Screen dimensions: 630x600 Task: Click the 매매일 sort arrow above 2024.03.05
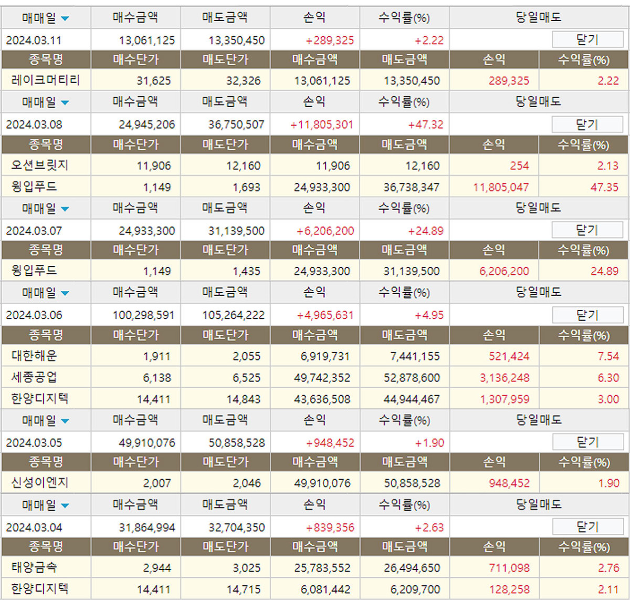(x=65, y=421)
